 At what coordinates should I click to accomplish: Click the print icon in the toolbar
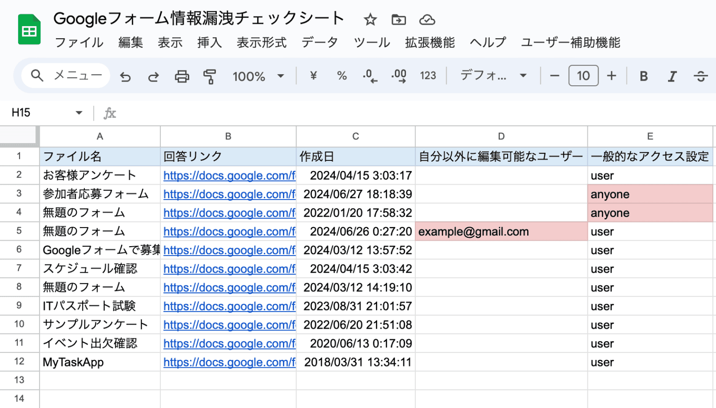[182, 76]
